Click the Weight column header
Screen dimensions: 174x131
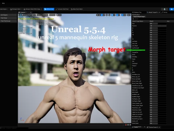pyautogui.click(x=152, y=21)
